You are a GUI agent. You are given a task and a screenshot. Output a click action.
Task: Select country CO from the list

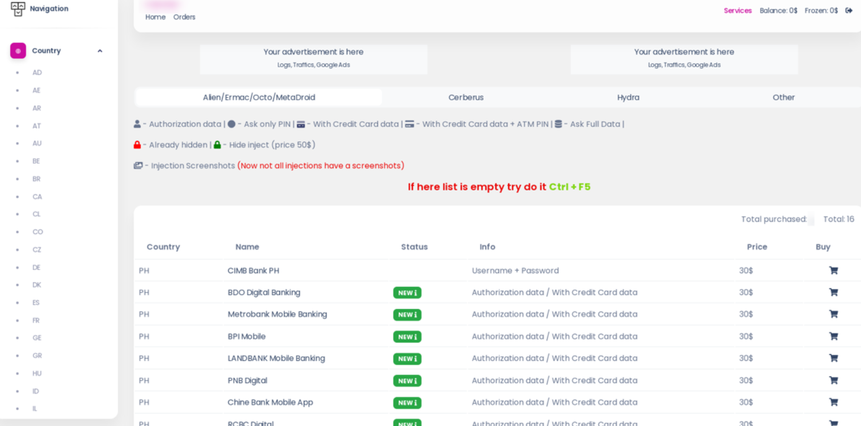pos(38,232)
